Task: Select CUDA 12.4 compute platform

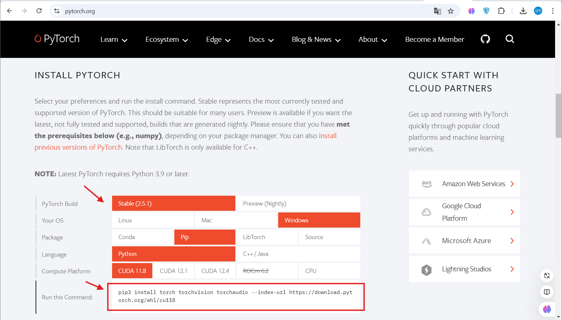Action: point(215,271)
